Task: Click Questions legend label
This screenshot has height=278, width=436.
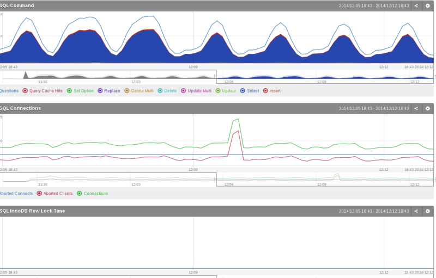Action: click(9, 91)
